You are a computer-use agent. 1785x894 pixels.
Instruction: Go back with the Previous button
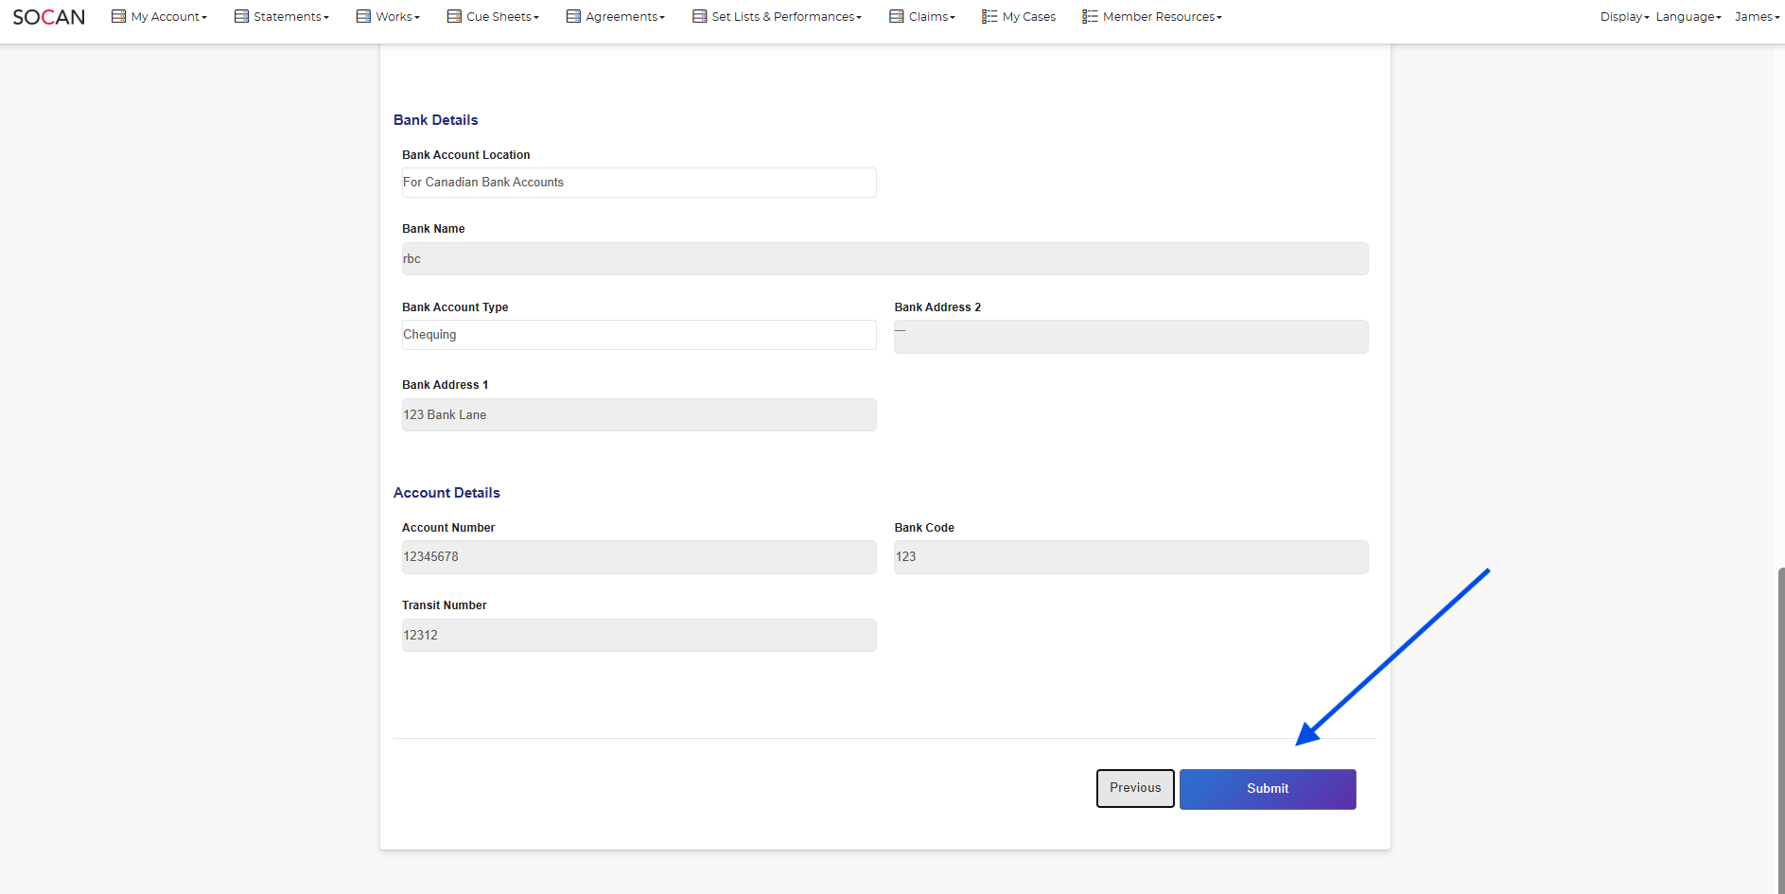(1135, 789)
